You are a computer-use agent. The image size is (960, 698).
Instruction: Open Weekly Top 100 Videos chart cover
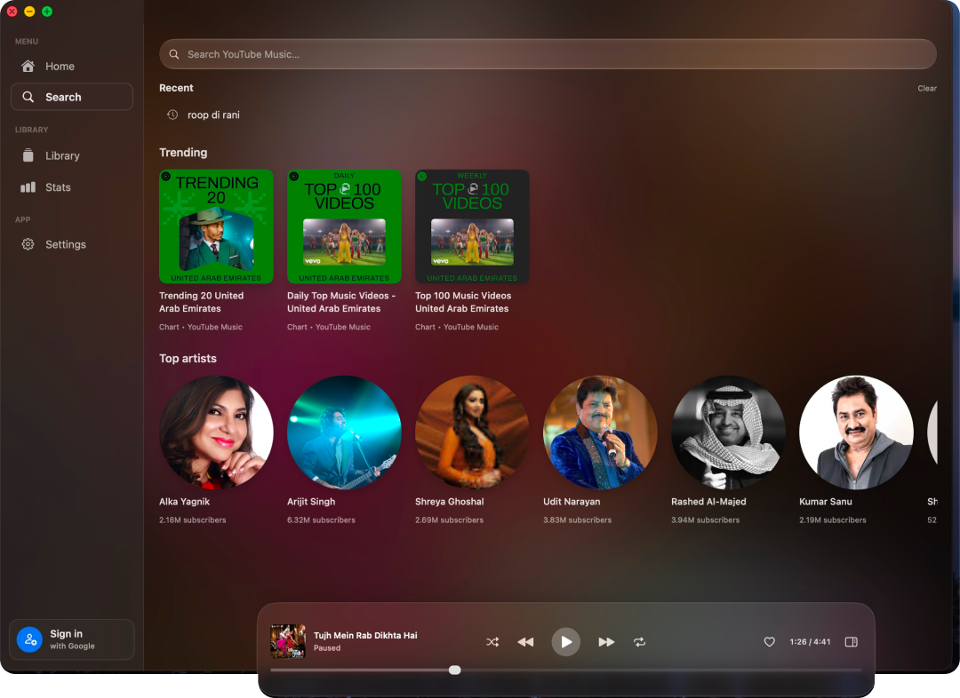click(472, 226)
